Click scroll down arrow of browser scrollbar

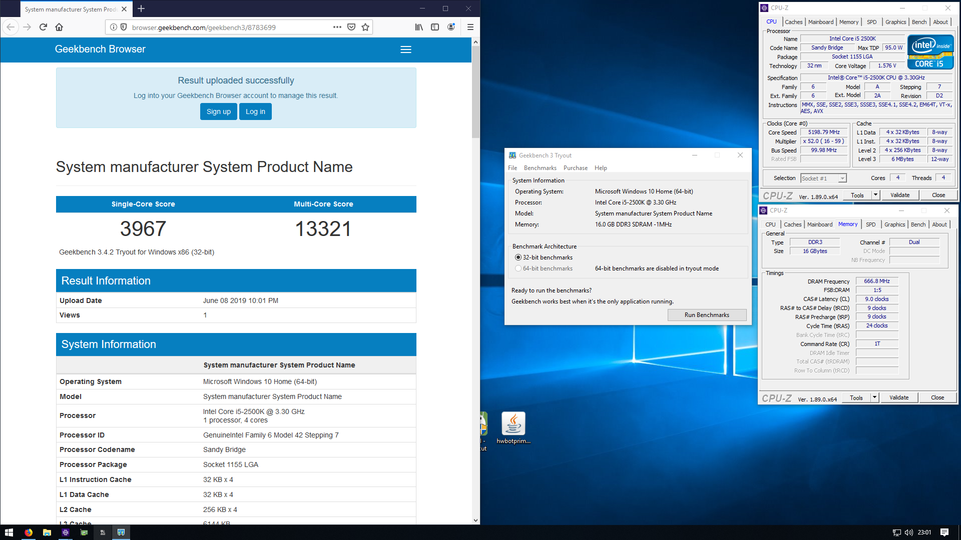point(475,520)
